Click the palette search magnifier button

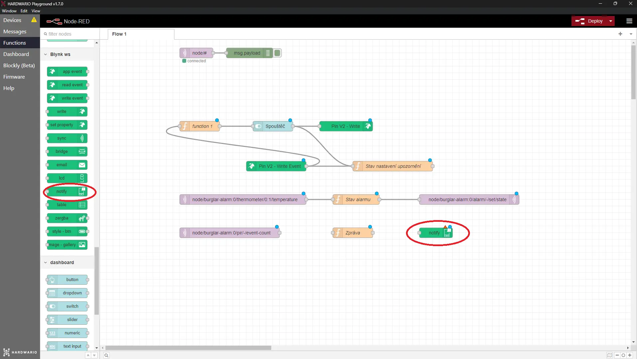click(106, 355)
